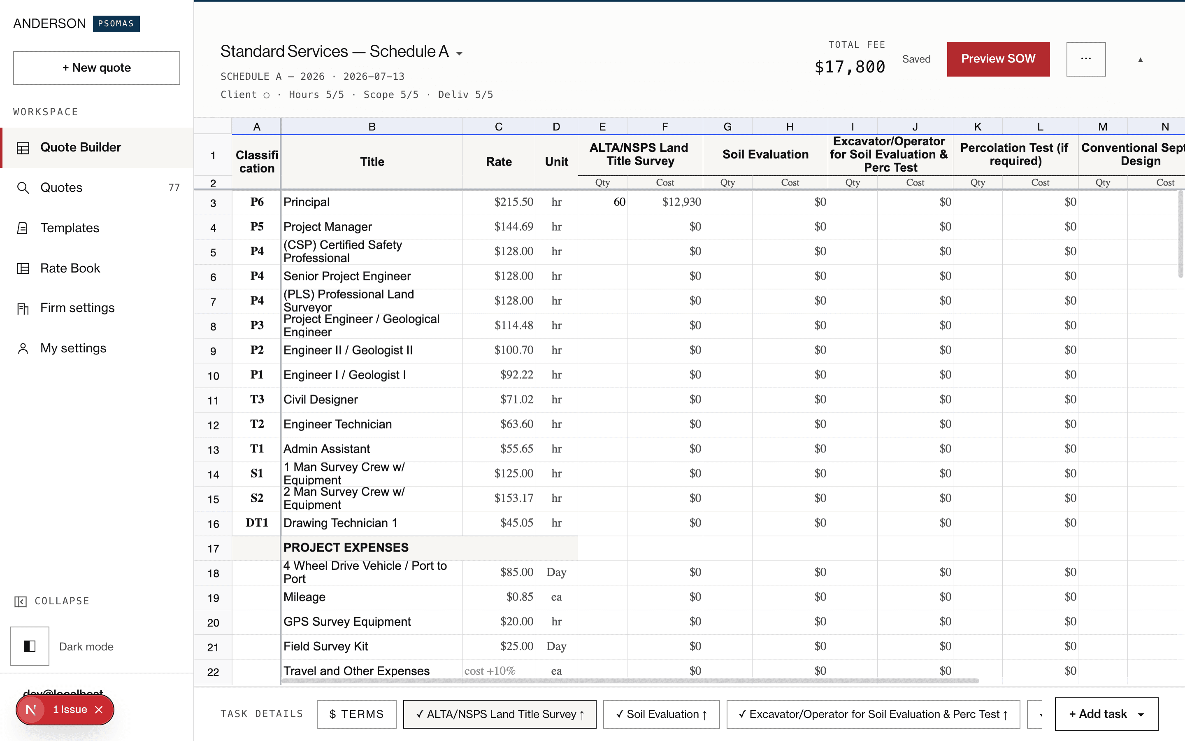
Task: Click the vertical scrollbar of the sheet
Action: pos(1180,234)
